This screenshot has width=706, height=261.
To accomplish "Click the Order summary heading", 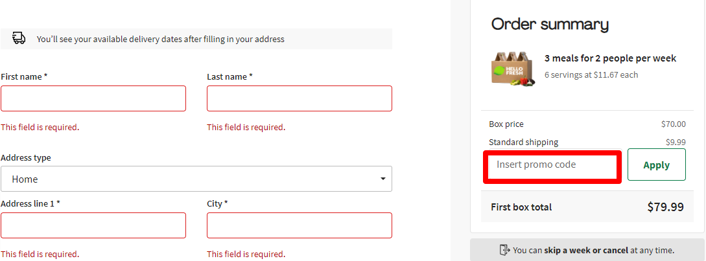I will pos(550,25).
